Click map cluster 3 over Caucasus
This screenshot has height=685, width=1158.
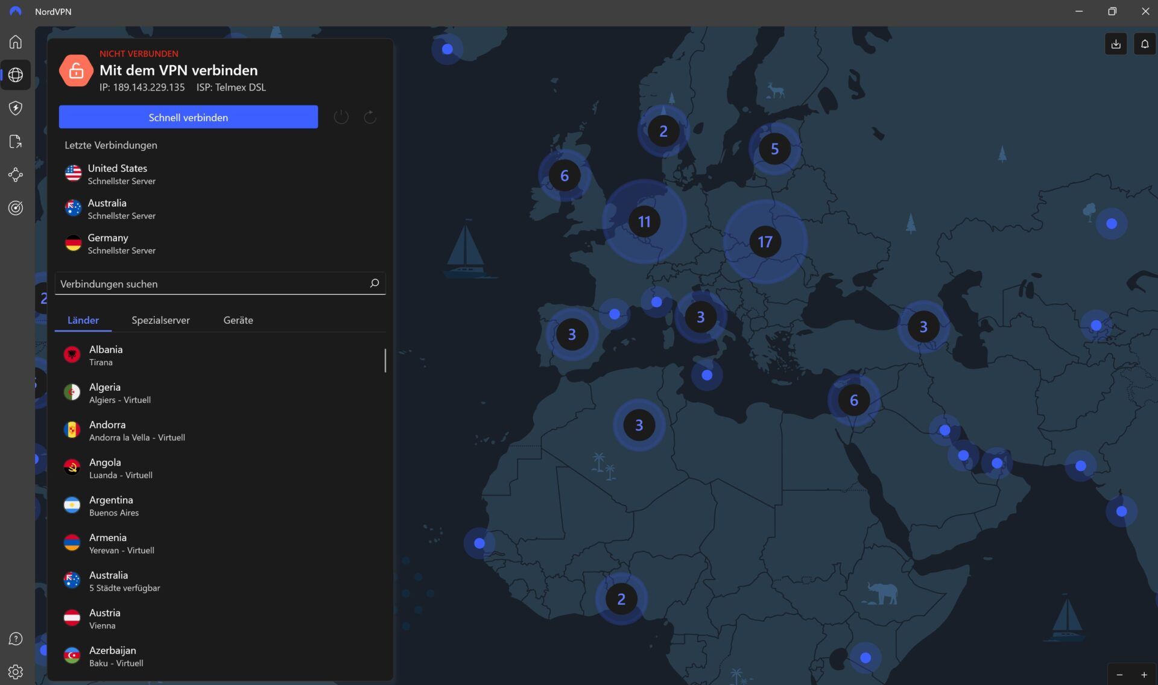[923, 327]
